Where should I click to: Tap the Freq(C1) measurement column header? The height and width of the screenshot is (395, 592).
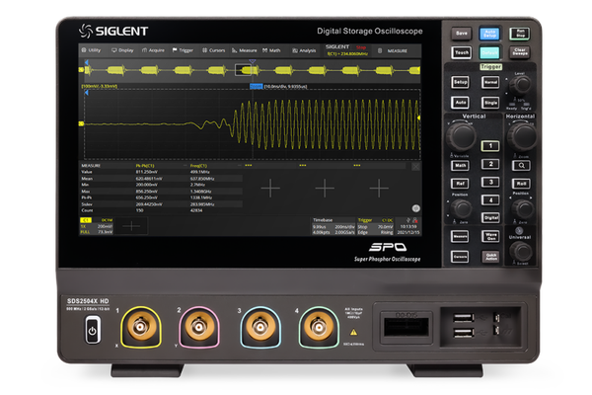point(198,166)
